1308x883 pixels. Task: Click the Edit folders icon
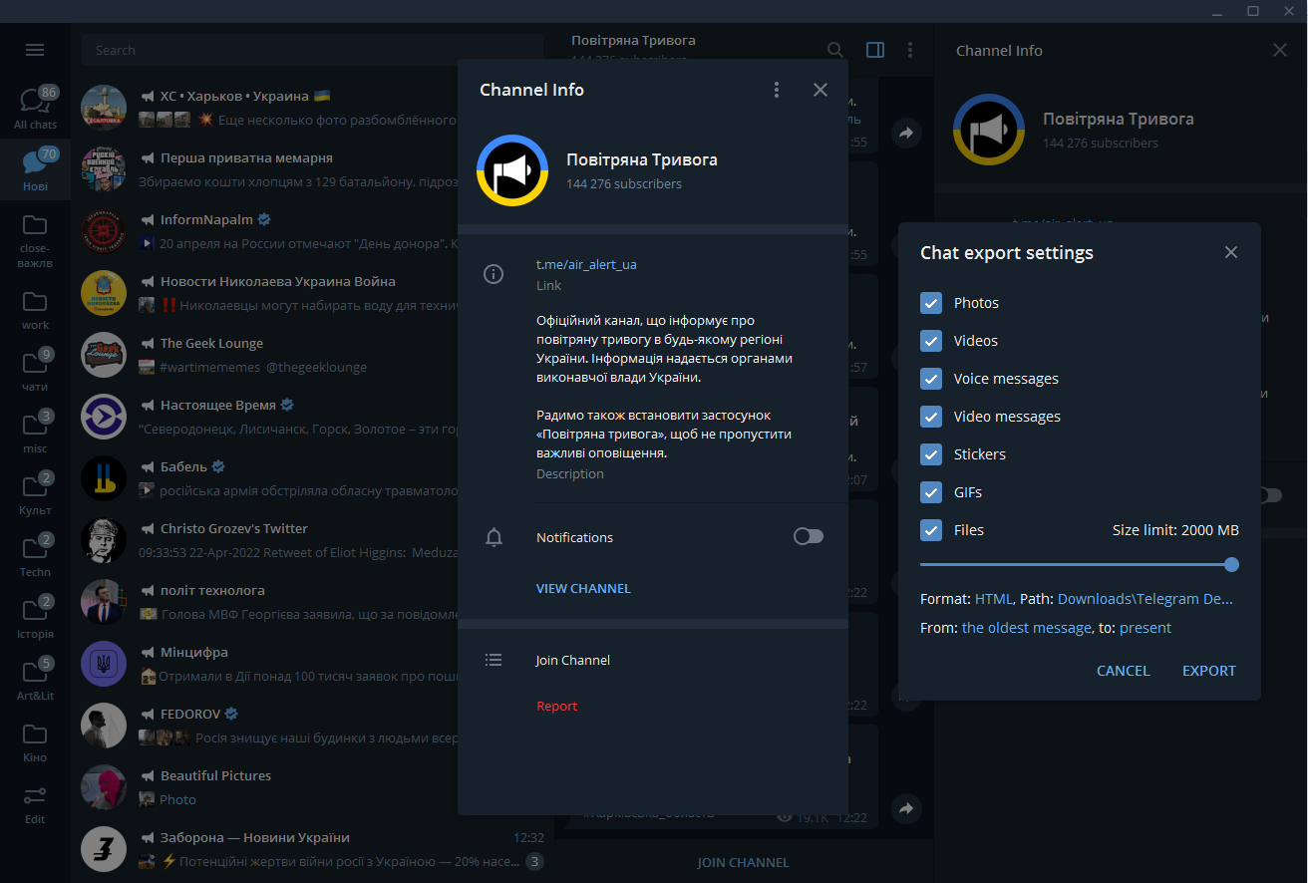coord(35,804)
